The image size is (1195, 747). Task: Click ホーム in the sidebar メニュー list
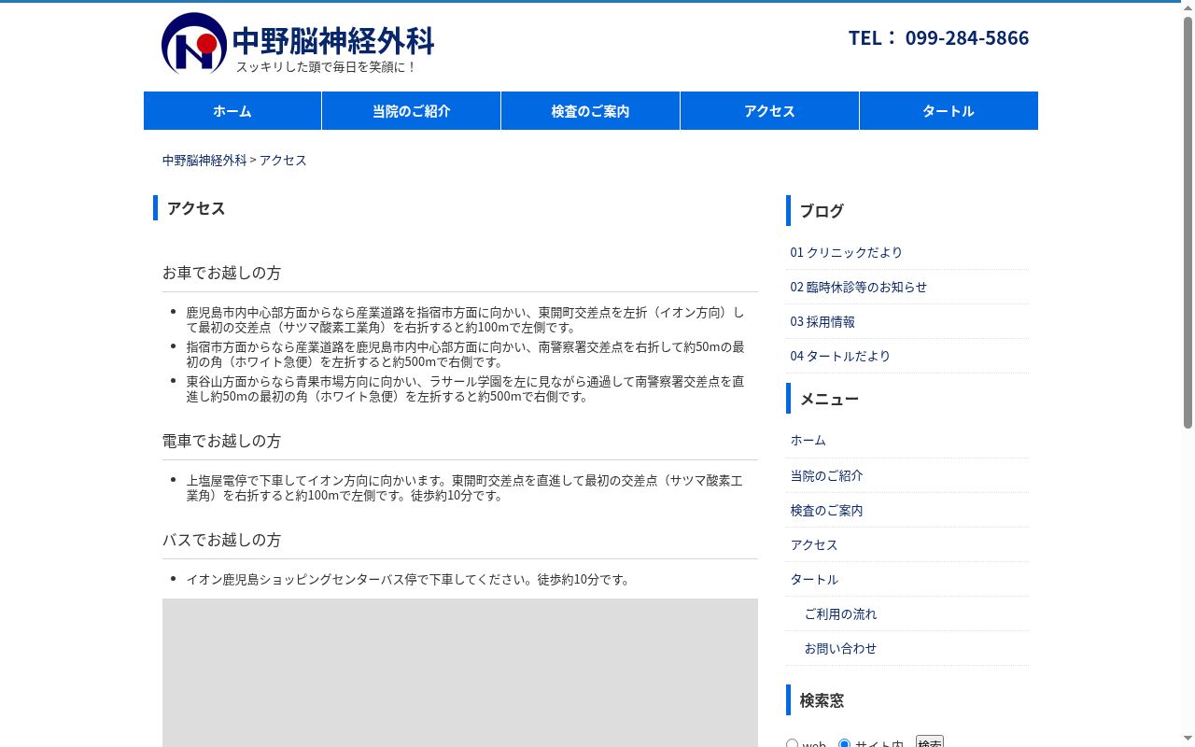[x=808, y=440]
